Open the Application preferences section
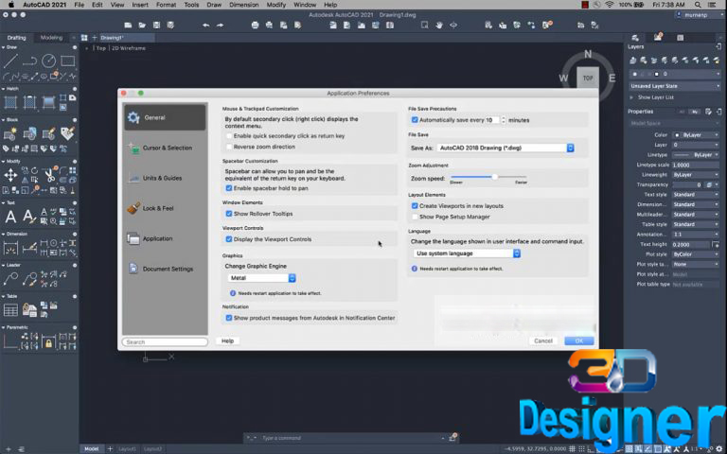Viewport: 727px width, 454px height. click(x=165, y=238)
